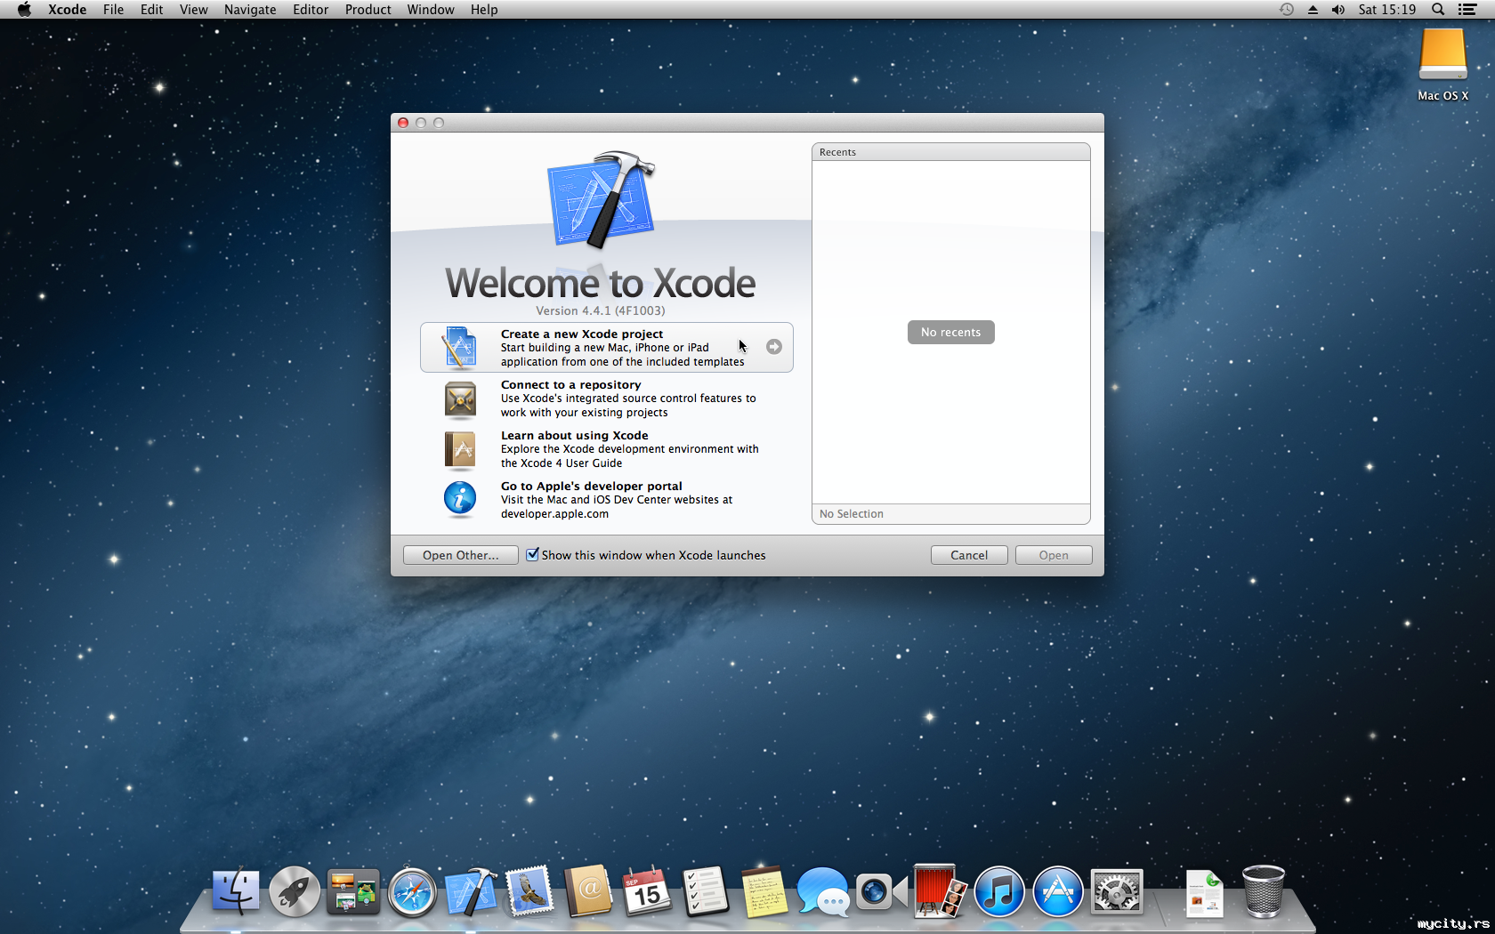Open the Xcode application menu
This screenshot has height=934, width=1495.
pos(68,10)
